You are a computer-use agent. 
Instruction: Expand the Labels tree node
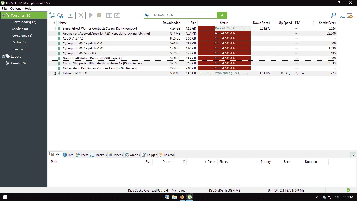3,56
